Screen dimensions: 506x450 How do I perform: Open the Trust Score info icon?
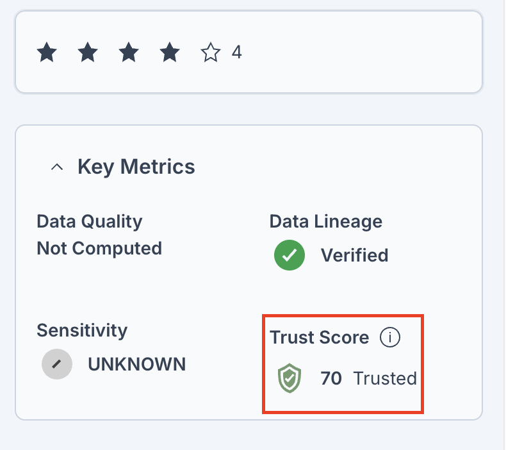click(390, 337)
